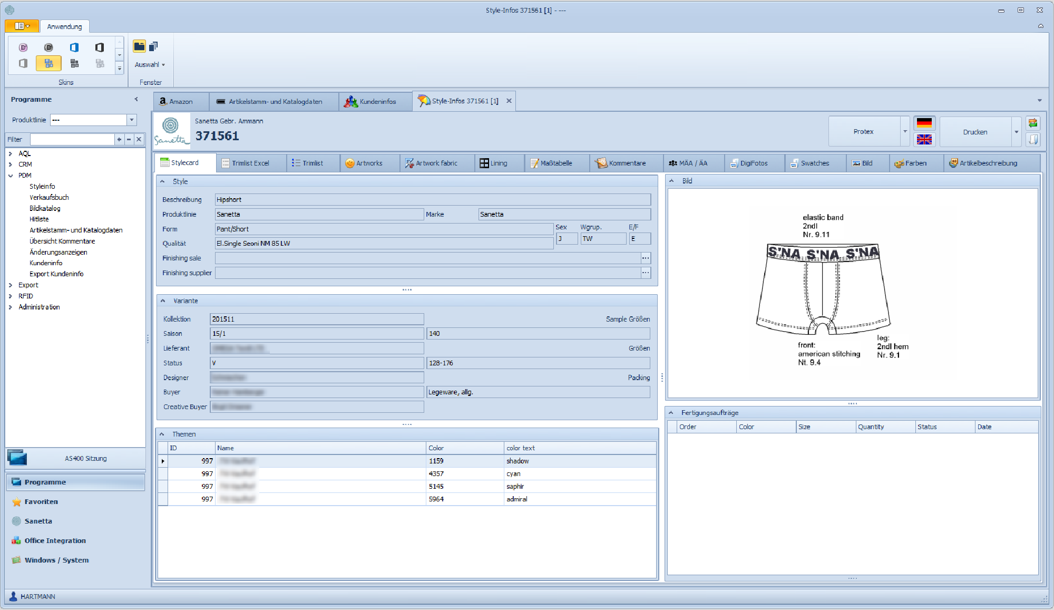Choose the gray Office skin icon
Viewport: 1054px width, 610px height.
click(x=23, y=63)
